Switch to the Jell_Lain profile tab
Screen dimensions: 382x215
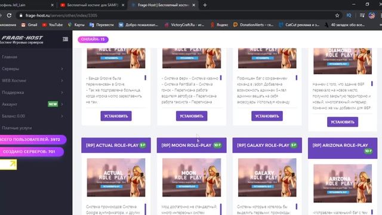click(27, 5)
